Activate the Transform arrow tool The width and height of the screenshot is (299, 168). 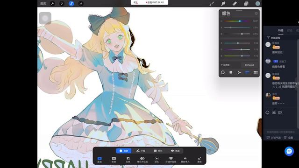click(x=81, y=4)
